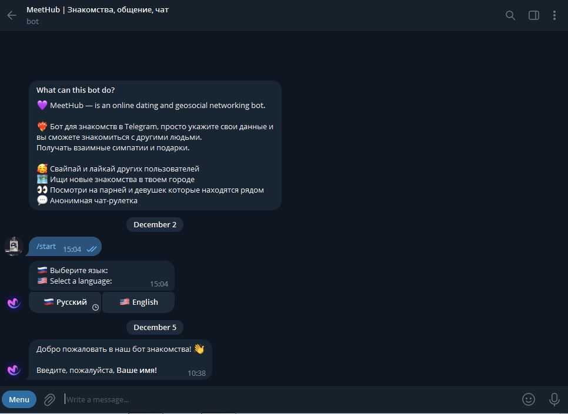Click the Write a message input field

click(x=290, y=399)
